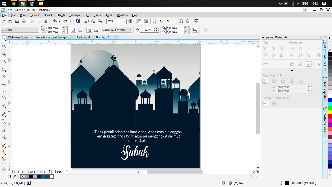Image resolution: width=332 pixels, height=187 pixels.
Task: Toggle portrait page orientation
Action: pyautogui.click(x=74, y=30)
